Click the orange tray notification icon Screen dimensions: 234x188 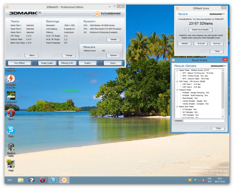pos(190,180)
